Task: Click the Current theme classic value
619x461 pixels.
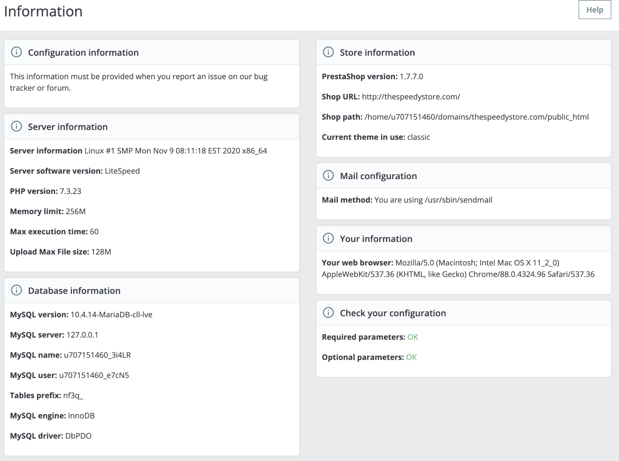Action: click(418, 137)
